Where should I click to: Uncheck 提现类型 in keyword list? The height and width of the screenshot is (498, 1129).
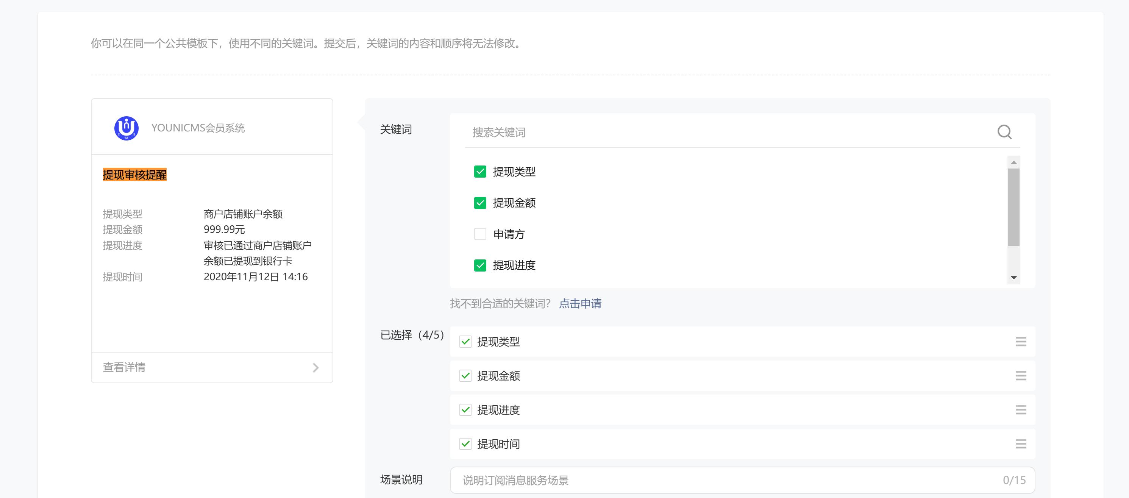point(480,172)
